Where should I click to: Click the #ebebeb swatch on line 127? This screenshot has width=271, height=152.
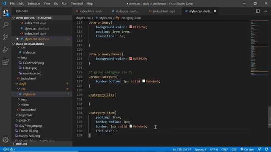coord(144,81)
